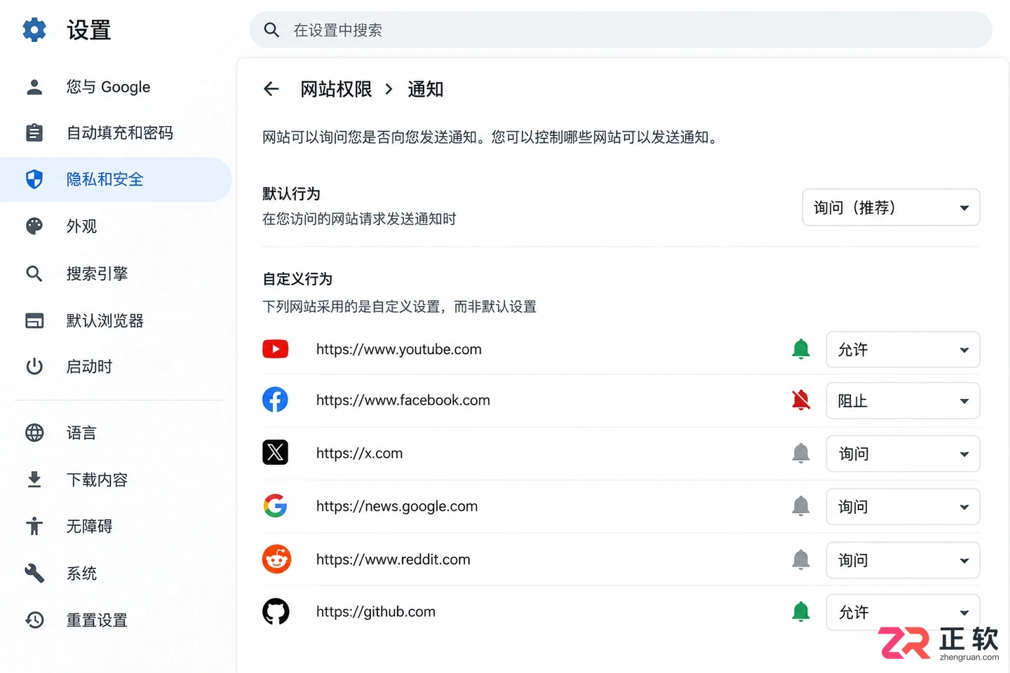Open permission dropdown for github.com
The width and height of the screenshot is (1010, 673).
pyautogui.click(x=903, y=612)
